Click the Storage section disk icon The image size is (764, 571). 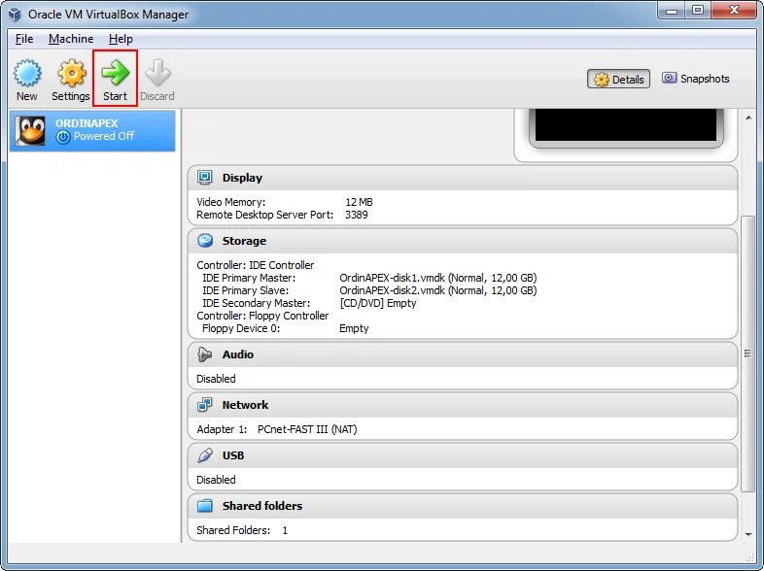205,241
